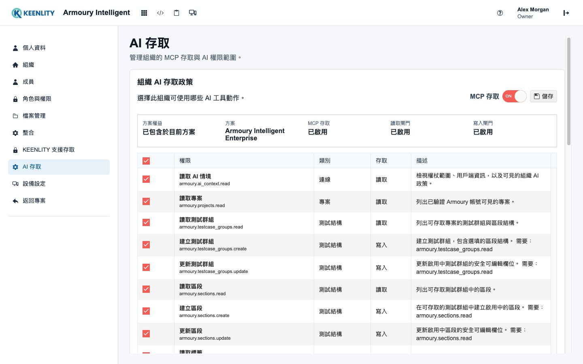Viewport: 583px width, 364px height.
Task: Click armoury.sections.create permission key
Action: [x=204, y=315]
